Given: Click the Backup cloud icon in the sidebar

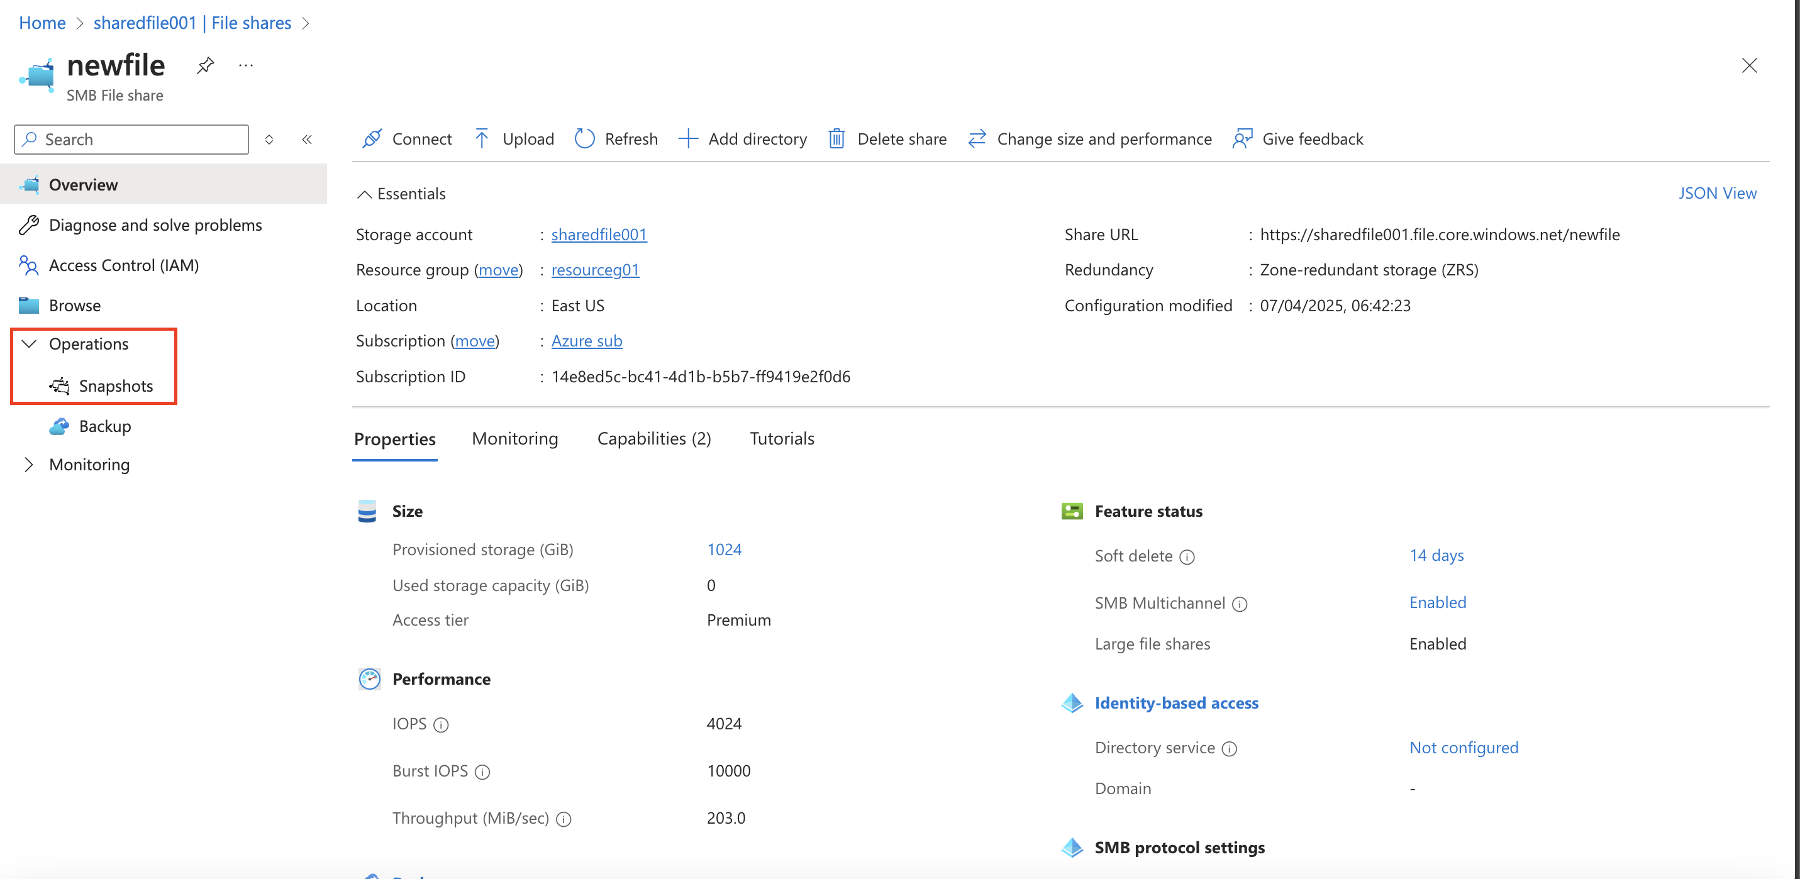Looking at the screenshot, I should [x=59, y=426].
